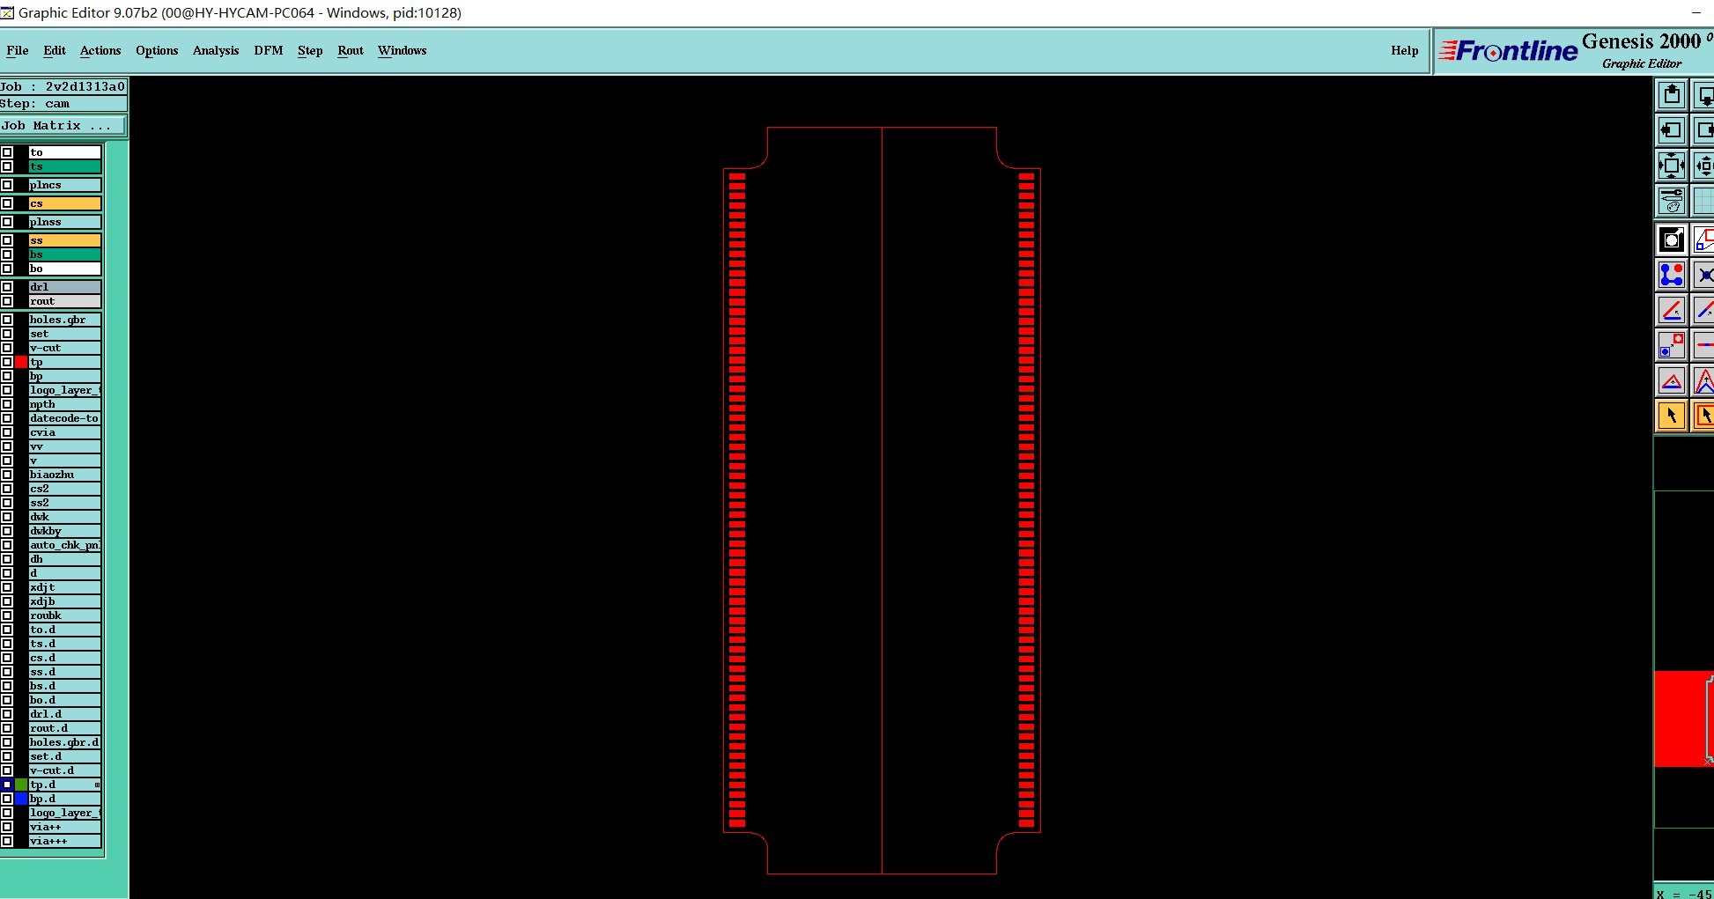
Task: Select the move-feature squares tool icon
Action: [1672, 345]
